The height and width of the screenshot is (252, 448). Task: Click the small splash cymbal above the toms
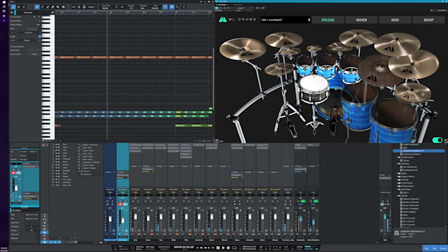[314, 48]
